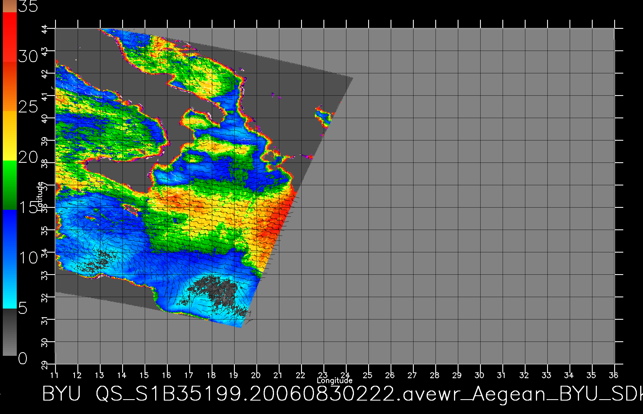Click longitude tick label 28
The image size is (643, 414).
(x=435, y=375)
